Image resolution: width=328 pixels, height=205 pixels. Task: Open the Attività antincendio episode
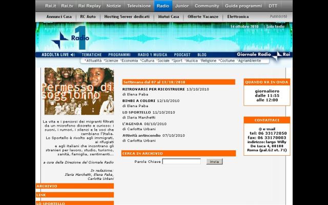pos(141,135)
